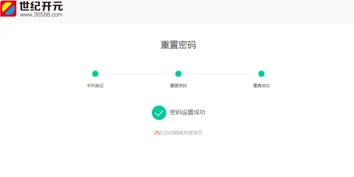Select the 手机验证 step circle
Viewport: 354px width, 177px height.
(95, 74)
